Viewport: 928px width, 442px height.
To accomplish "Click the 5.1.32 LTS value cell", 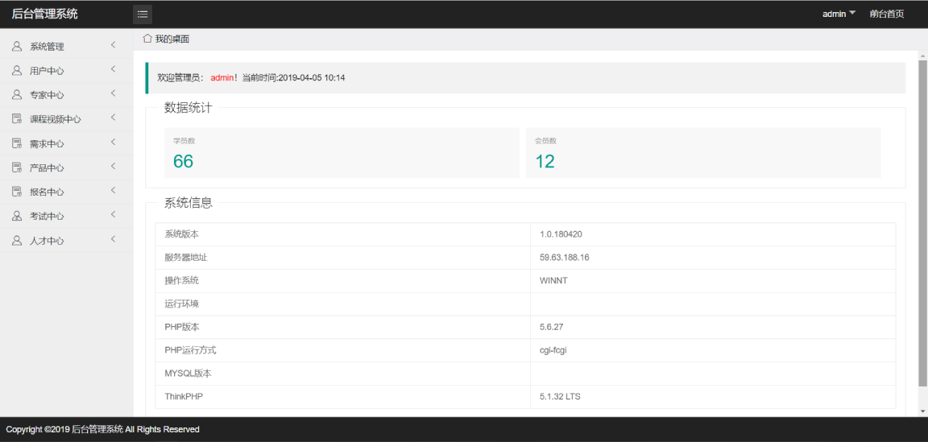I will 713,396.
